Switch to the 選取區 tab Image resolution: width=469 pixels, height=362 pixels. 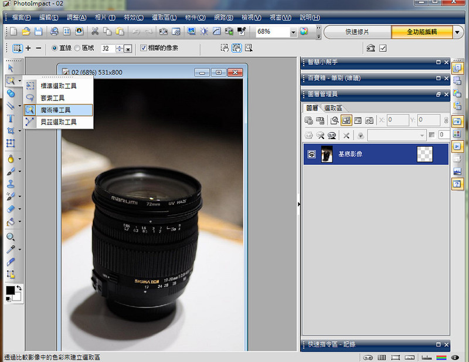coord(333,108)
